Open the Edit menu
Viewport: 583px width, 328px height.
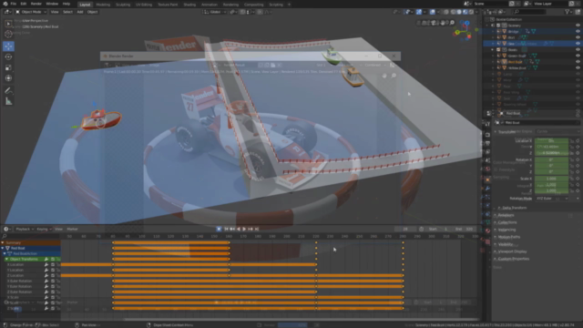(x=24, y=4)
